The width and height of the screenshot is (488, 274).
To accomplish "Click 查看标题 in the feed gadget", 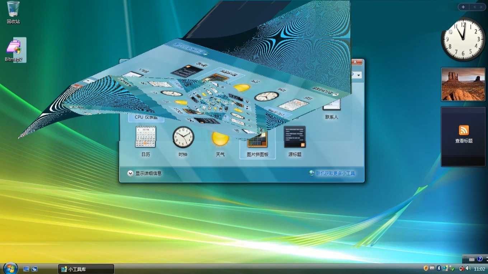I will 464,141.
